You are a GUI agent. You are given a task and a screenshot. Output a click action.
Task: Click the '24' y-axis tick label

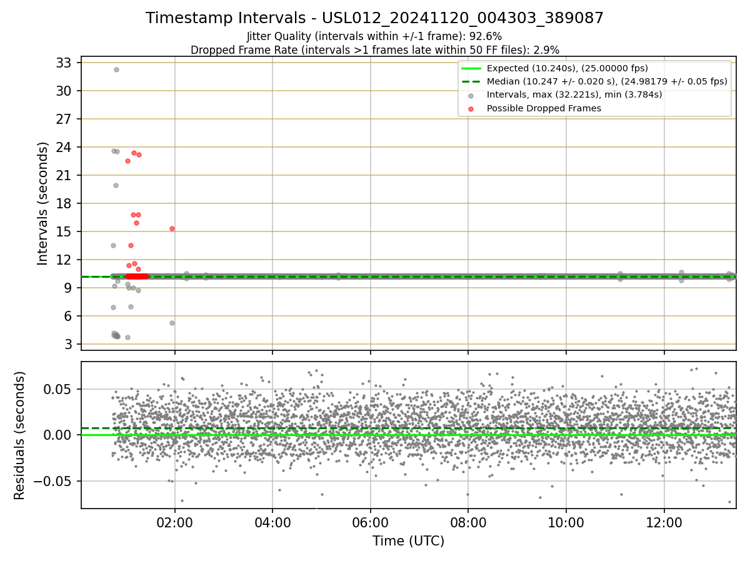point(66,147)
